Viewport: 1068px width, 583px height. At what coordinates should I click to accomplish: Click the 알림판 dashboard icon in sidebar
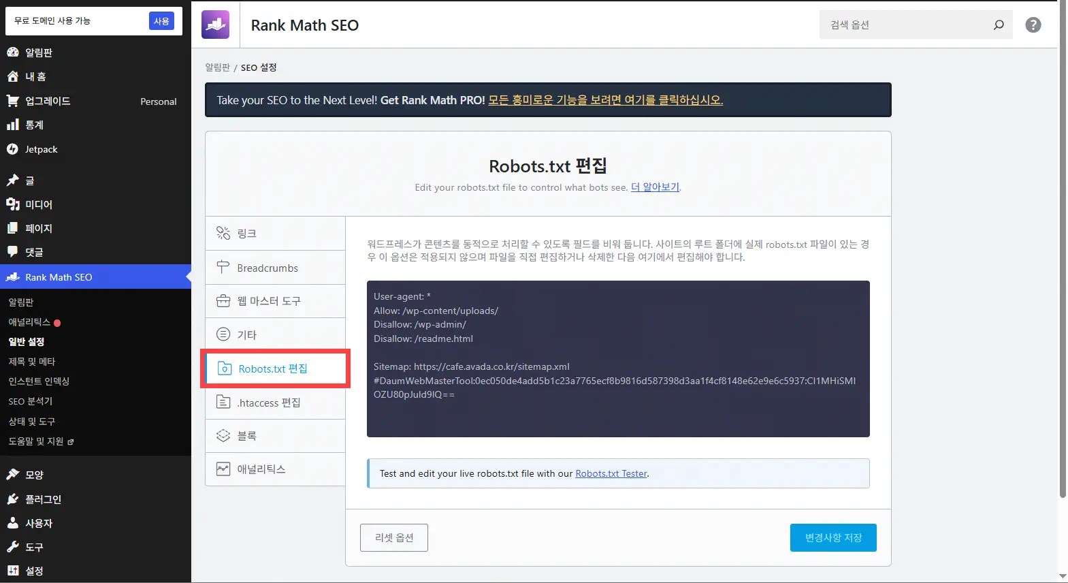13,52
